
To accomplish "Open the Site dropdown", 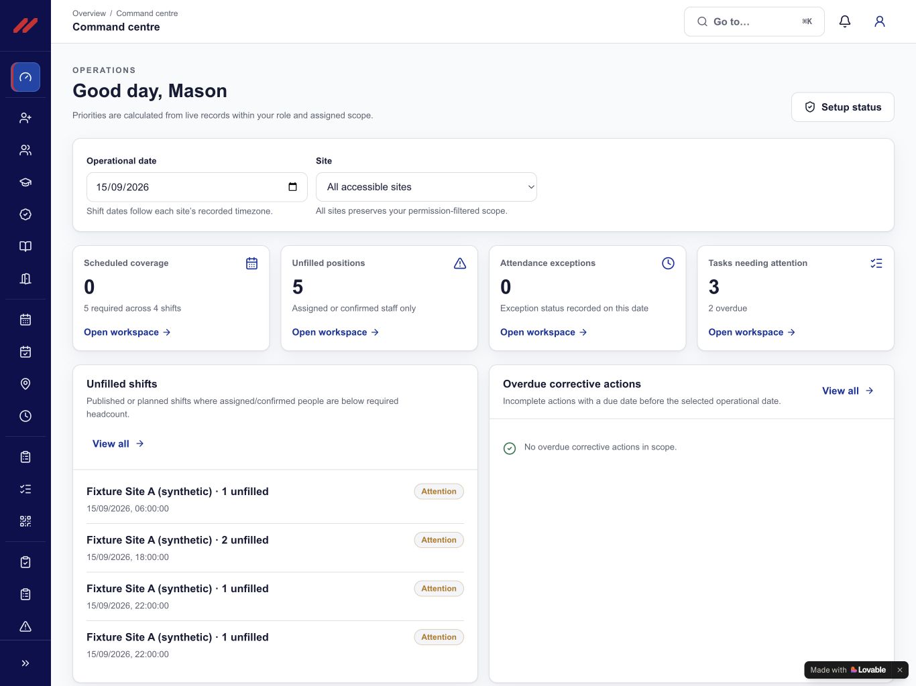I will tap(426, 187).
